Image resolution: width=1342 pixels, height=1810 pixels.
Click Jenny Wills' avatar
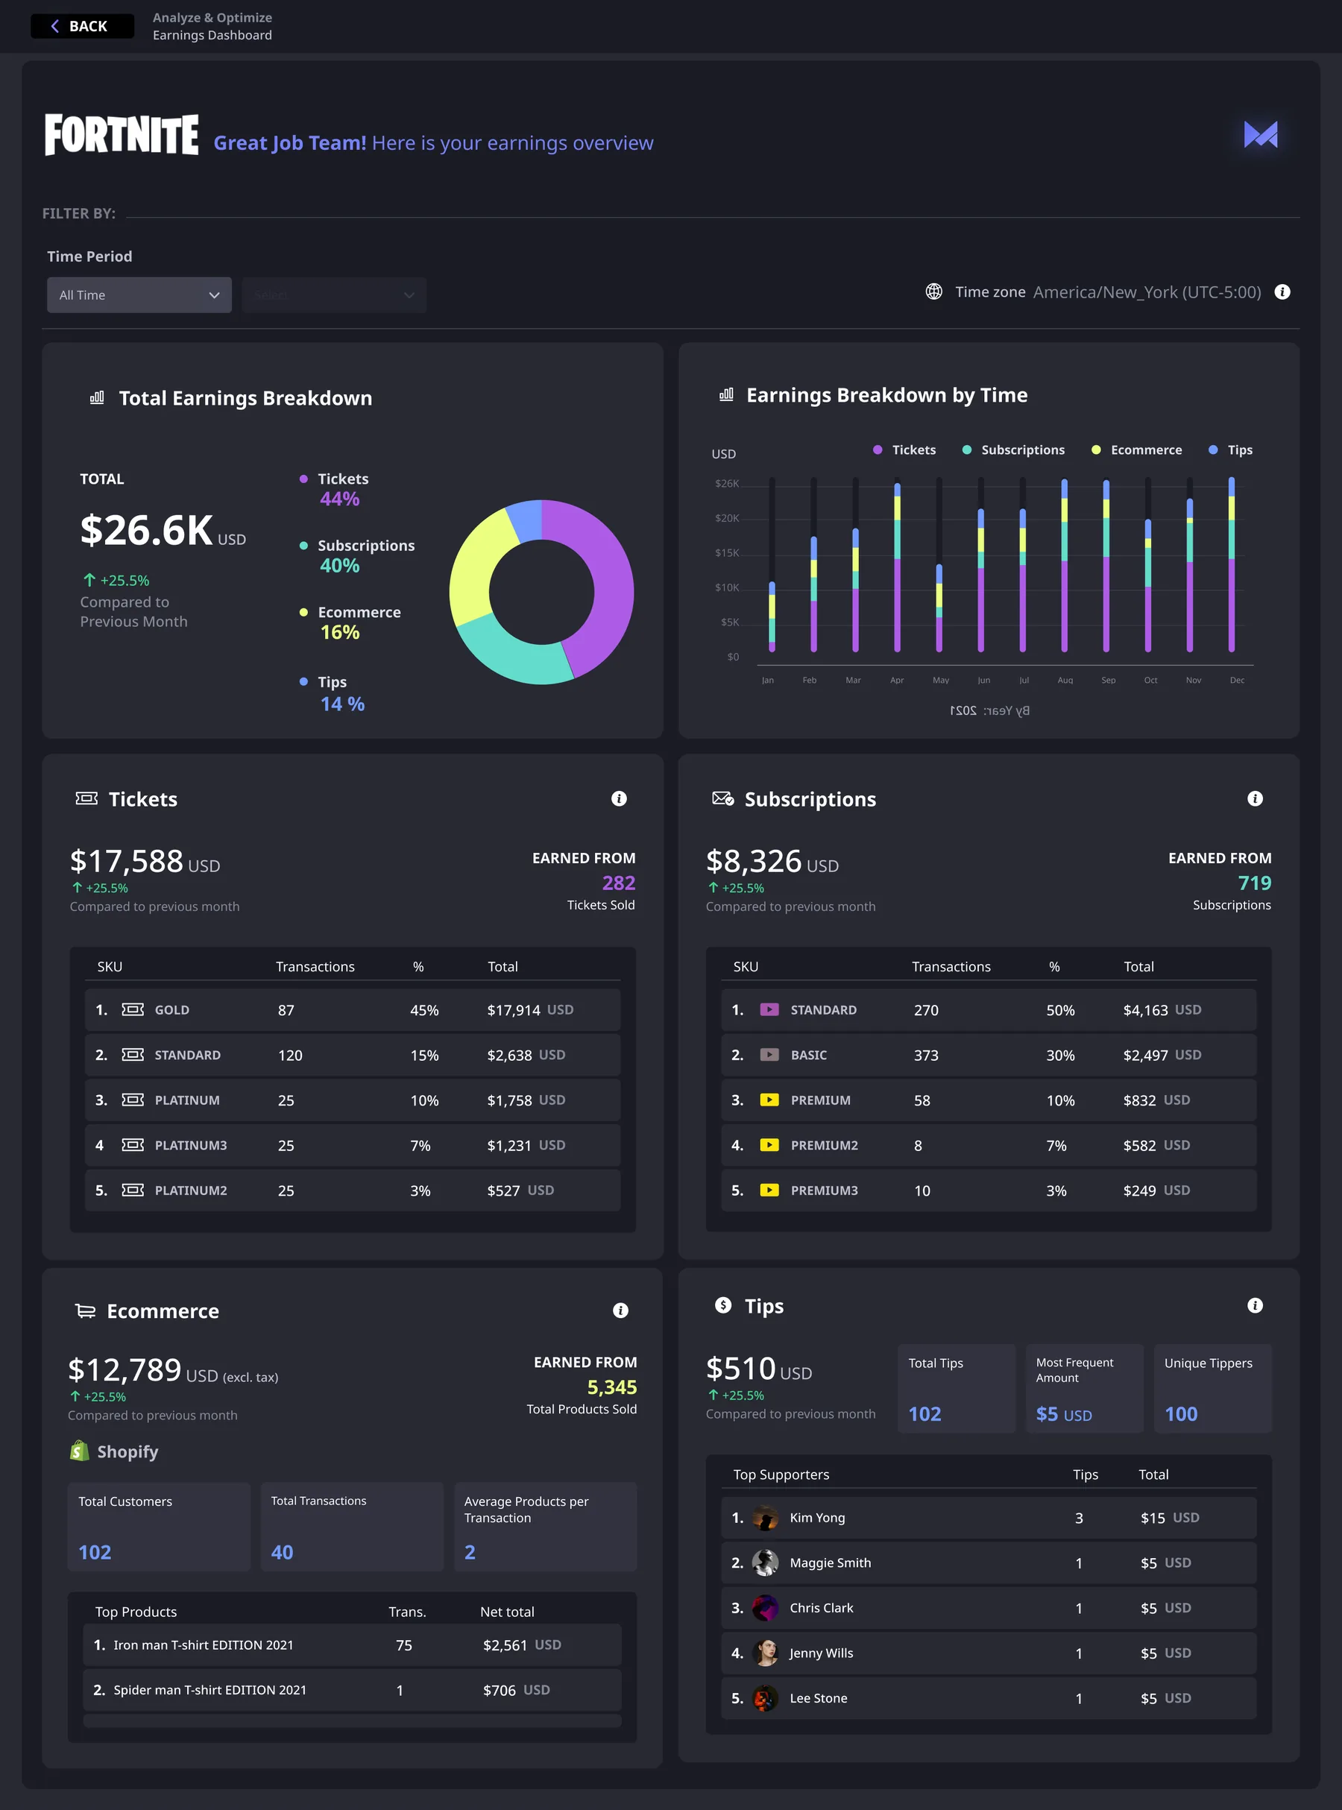765,1653
